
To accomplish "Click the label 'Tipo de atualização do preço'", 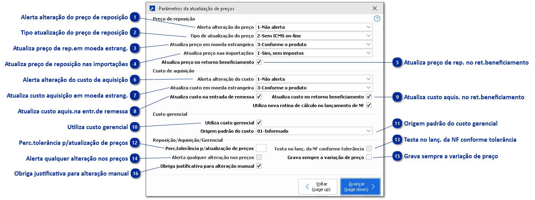I will 222,36.
